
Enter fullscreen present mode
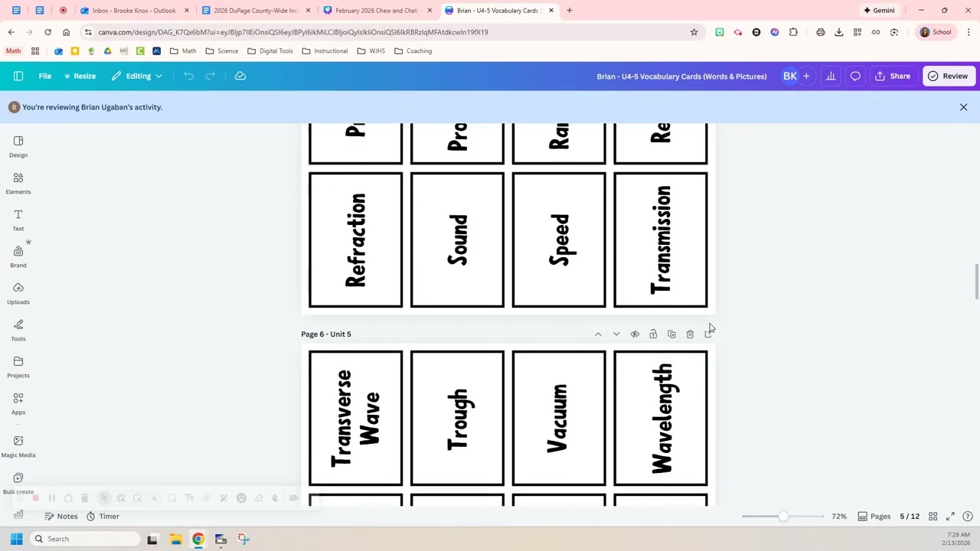click(x=950, y=517)
